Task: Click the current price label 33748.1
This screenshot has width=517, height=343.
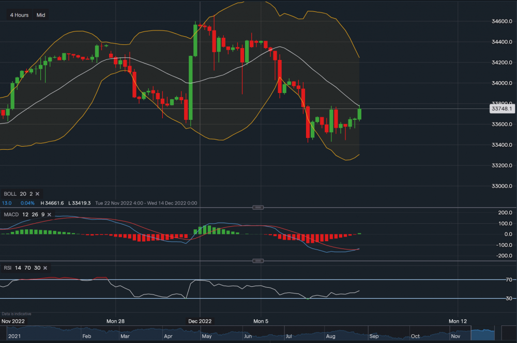Action: point(502,109)
